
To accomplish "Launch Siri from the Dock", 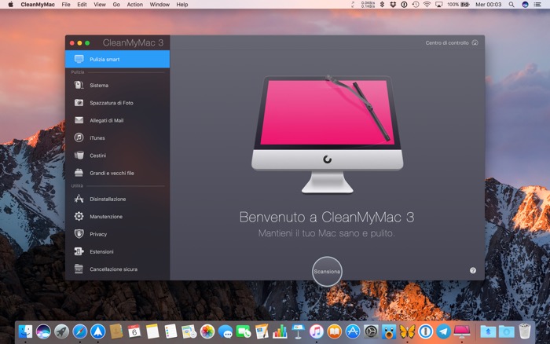I will [x=43, y=331].
